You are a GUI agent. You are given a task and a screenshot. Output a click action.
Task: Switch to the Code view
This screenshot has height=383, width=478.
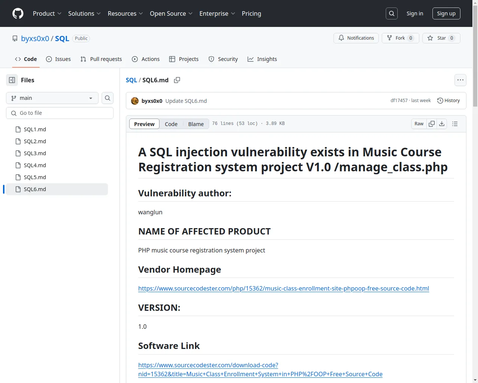(171, 124)
